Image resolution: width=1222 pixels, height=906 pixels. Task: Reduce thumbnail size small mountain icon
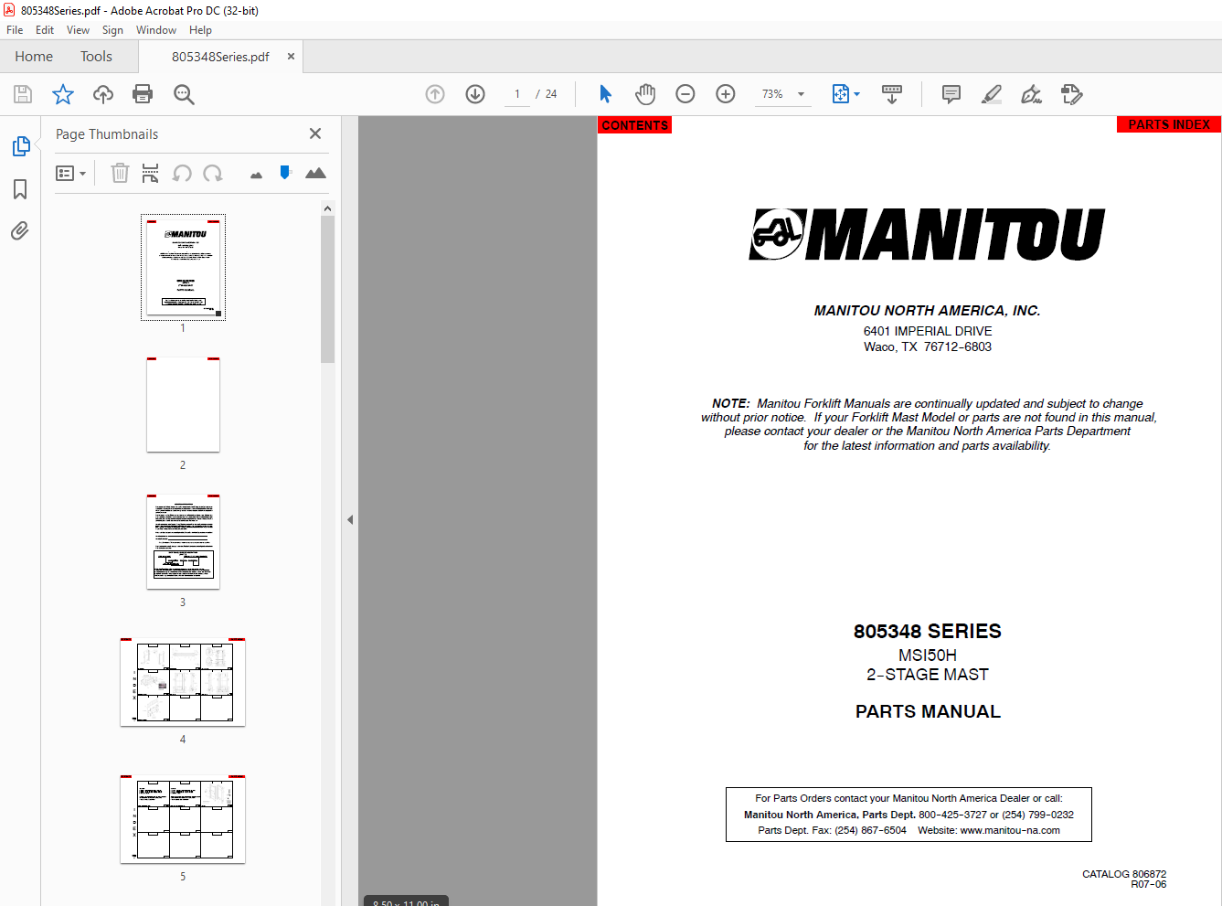coord(256,175)
